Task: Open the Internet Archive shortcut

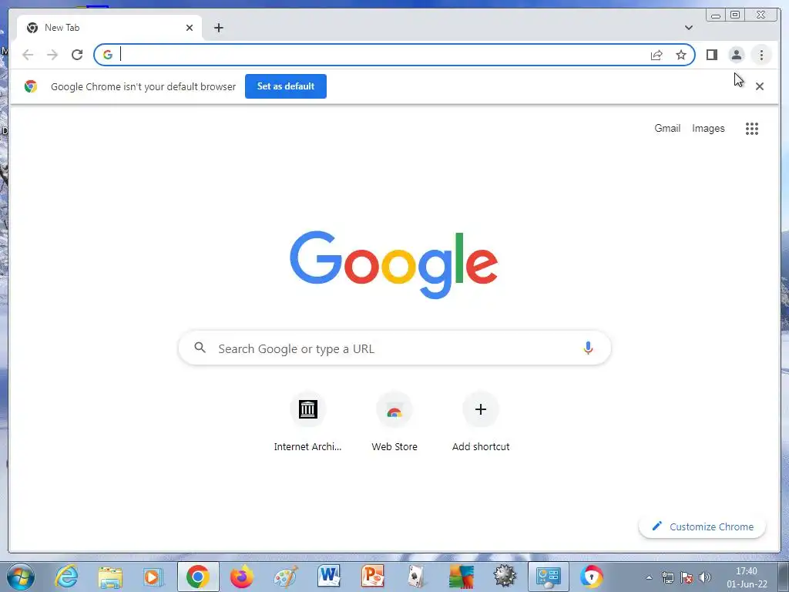Action: coord(307,422)
